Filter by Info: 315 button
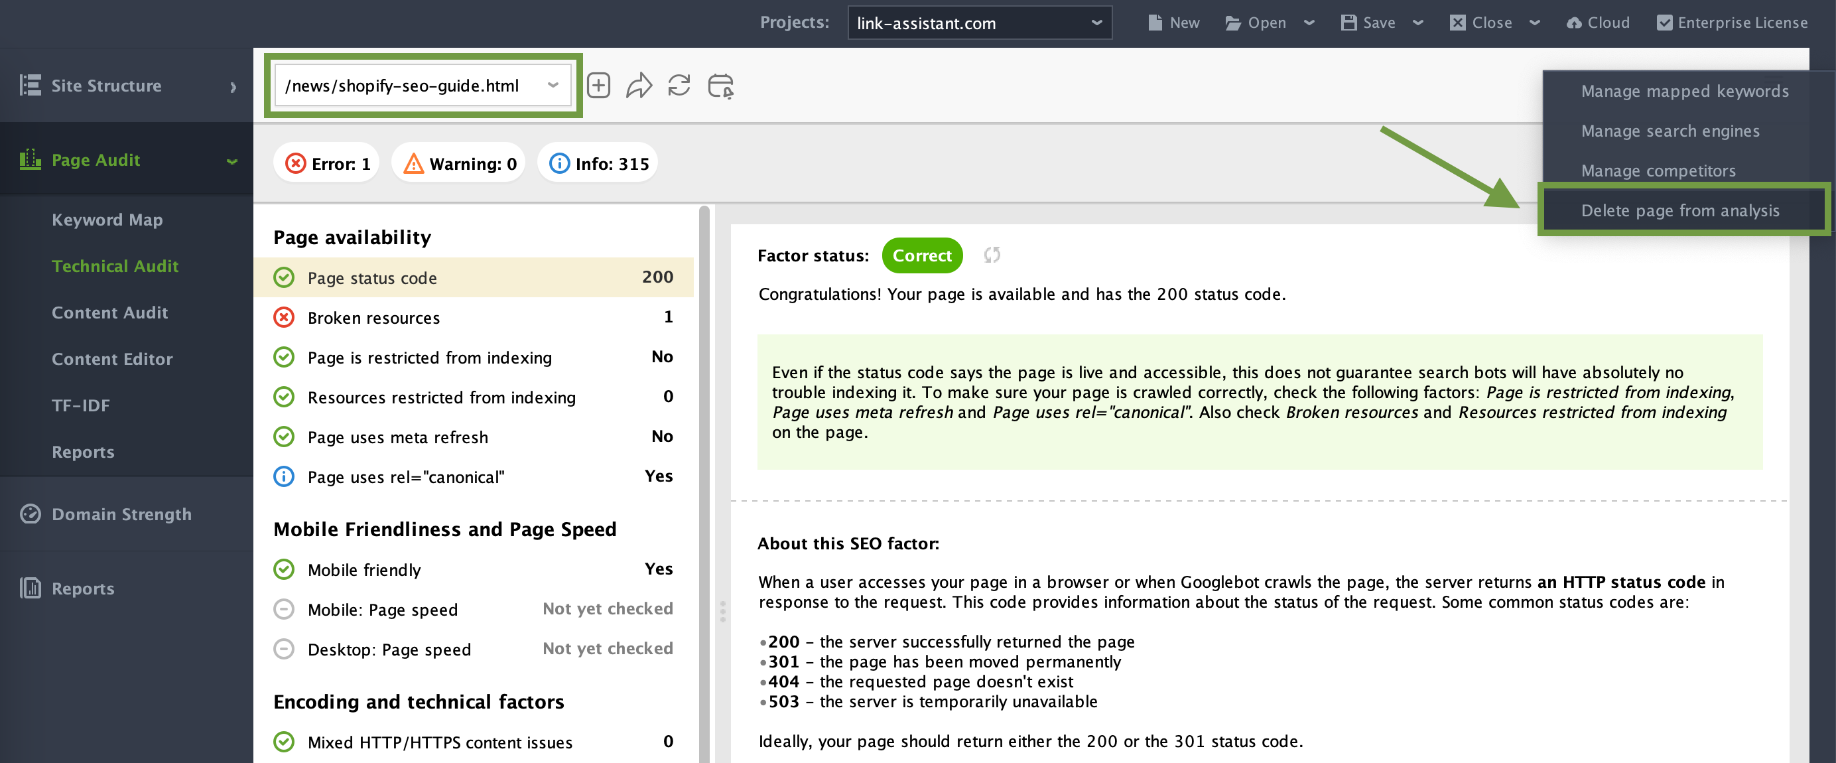The image size is (1836, 763). click(598, 163)
